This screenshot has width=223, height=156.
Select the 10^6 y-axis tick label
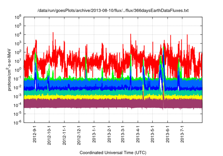[x=18, y=17]
